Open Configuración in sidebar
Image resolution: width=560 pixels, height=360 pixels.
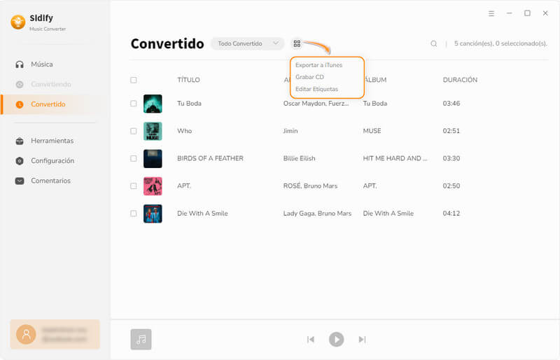[52, 161]
